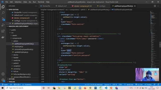This screenshot has width=161, height=90.
Task: Open the Search view in activity bar
Action: point(3,13)
